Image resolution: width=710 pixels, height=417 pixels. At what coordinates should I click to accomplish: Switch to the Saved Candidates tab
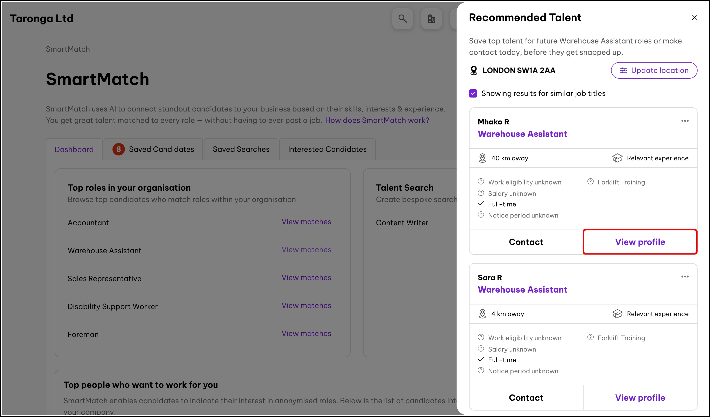pyautogui.click(x=154, y=149)
